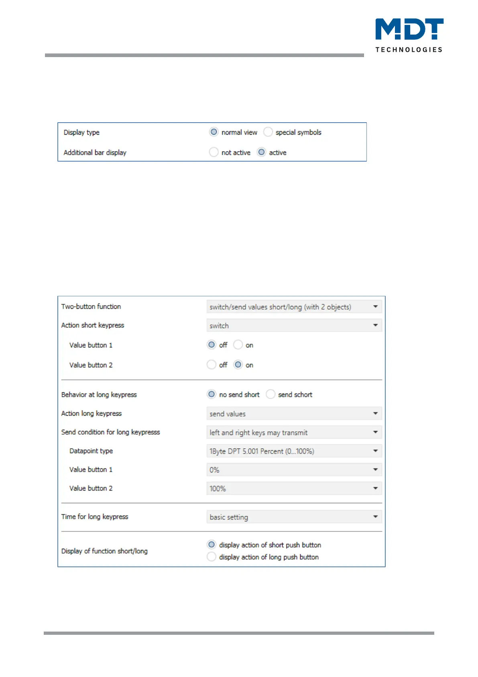The image size is (478, 677).
Task: Open the Two-button function dropdown
Action: pos(294,307)
